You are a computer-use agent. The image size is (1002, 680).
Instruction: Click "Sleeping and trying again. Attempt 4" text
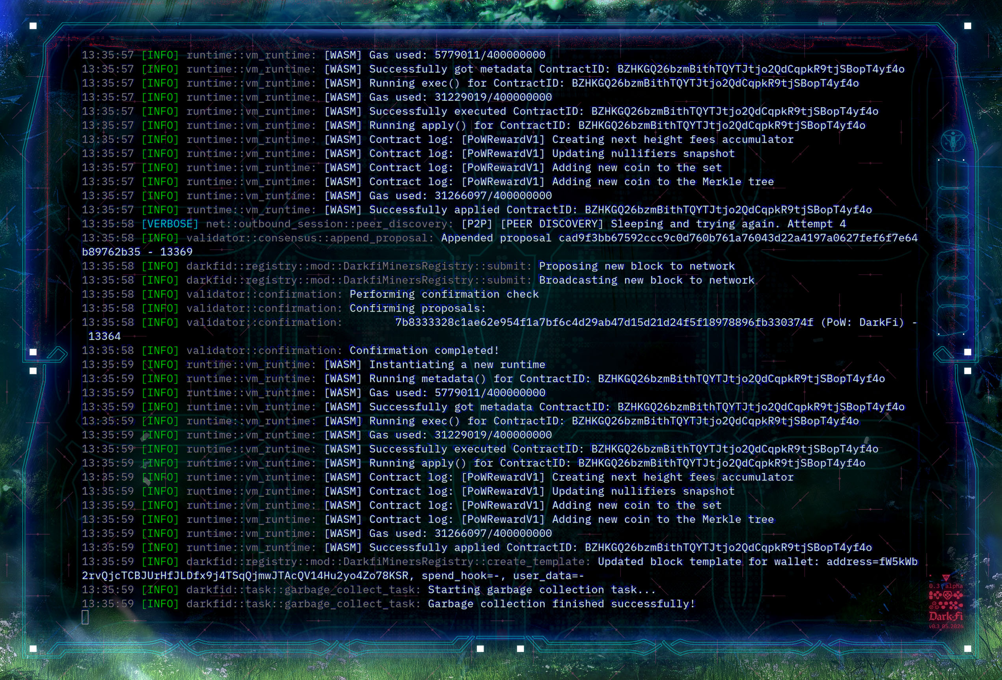(x=728, y=224)
